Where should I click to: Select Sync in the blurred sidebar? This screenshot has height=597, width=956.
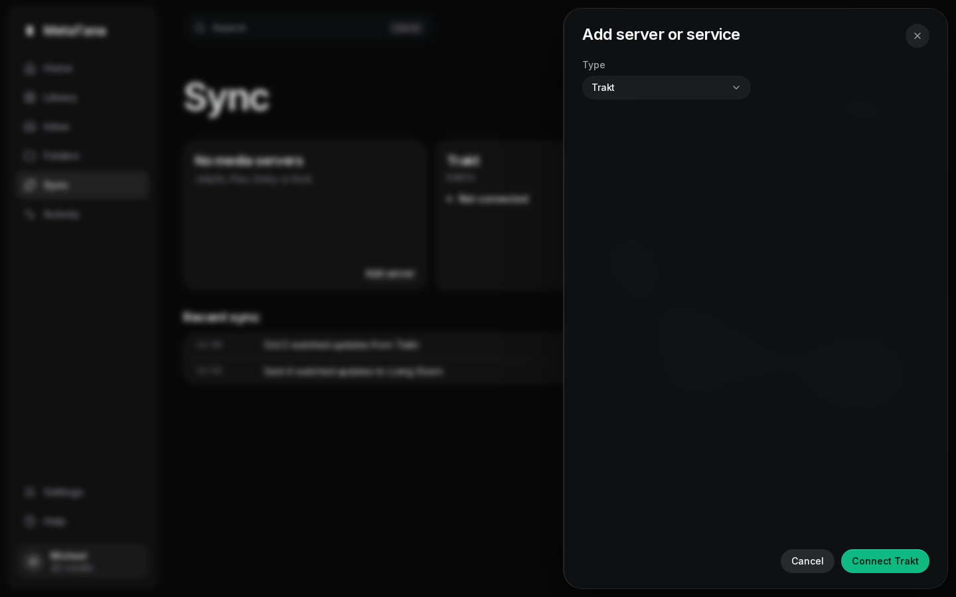tap(82, 185)
